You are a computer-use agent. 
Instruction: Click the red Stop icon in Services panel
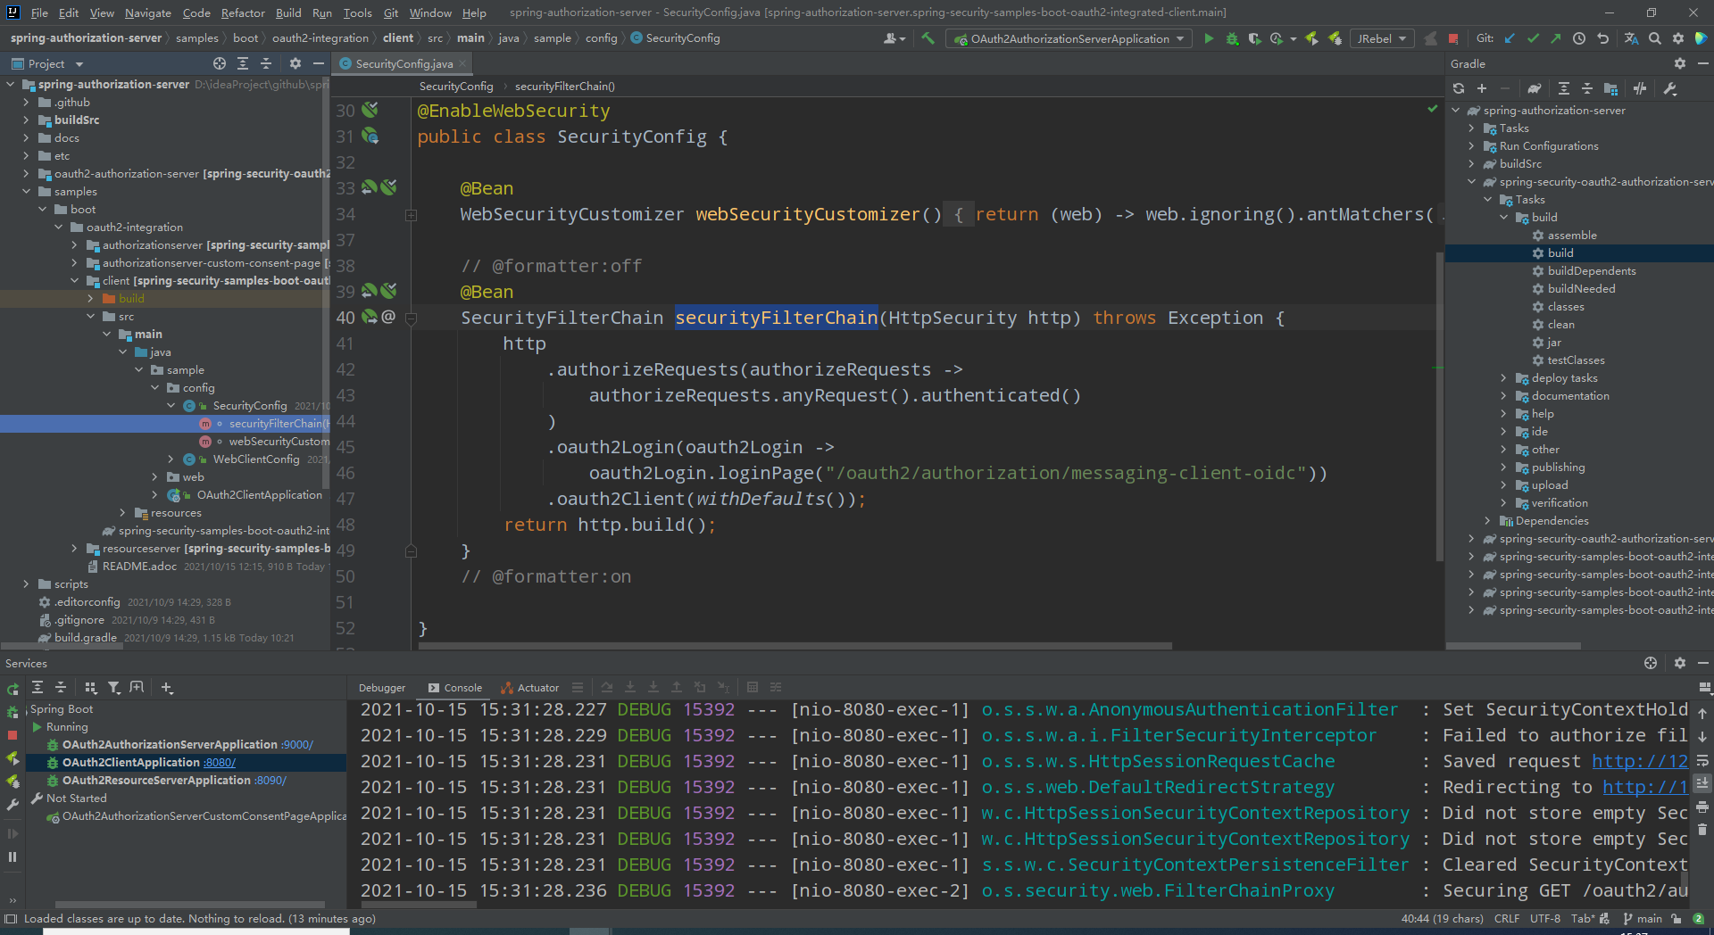(12, 735)
